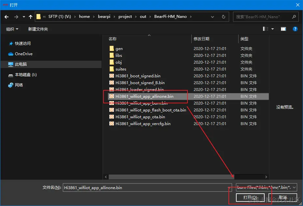Select the obj folder icon
The width and height of the screenshot is (303, 206).
tap(112, 62)
